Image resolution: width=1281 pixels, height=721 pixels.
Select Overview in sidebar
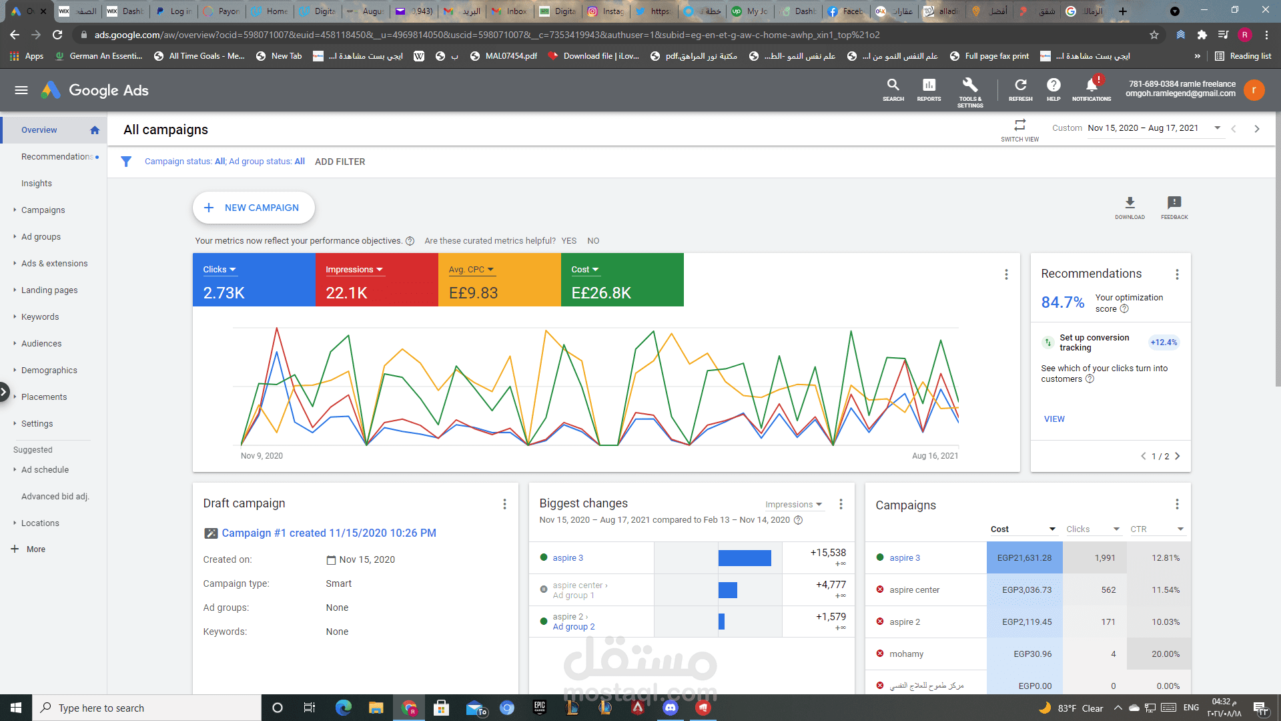pos(39,130)
